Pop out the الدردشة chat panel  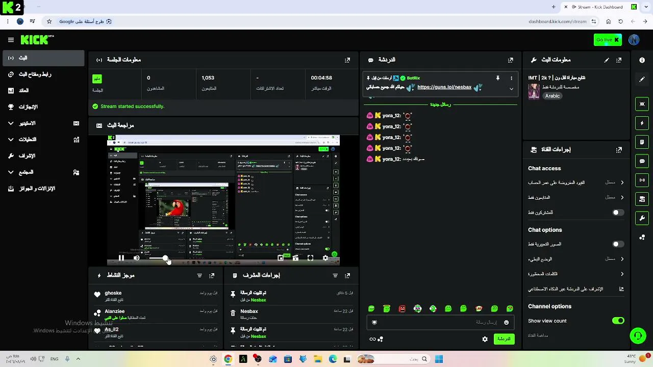tap(511, 60)
